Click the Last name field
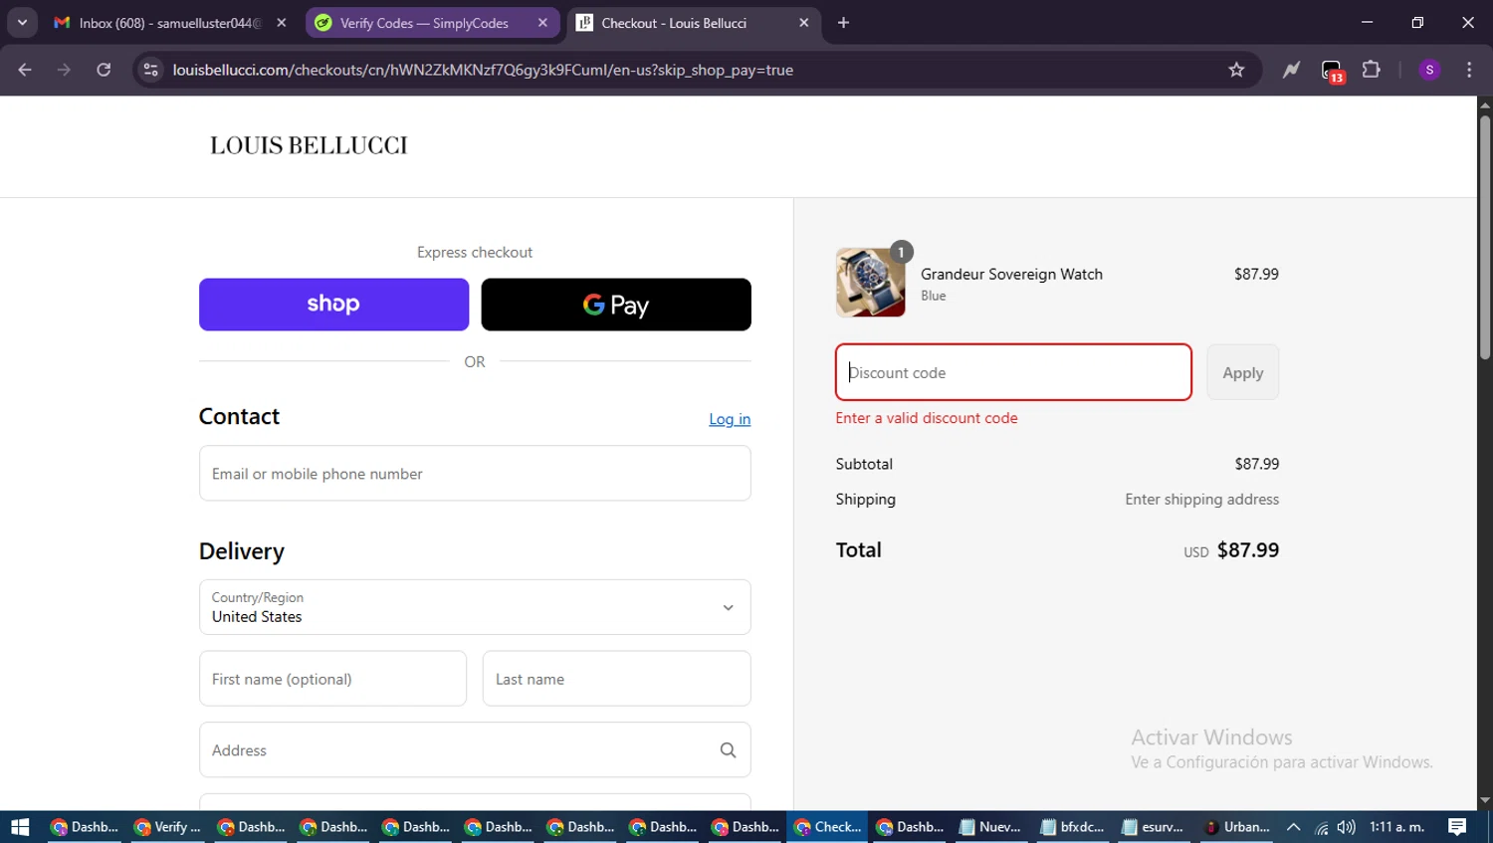 pyautogui.click(x=616, y=679)
